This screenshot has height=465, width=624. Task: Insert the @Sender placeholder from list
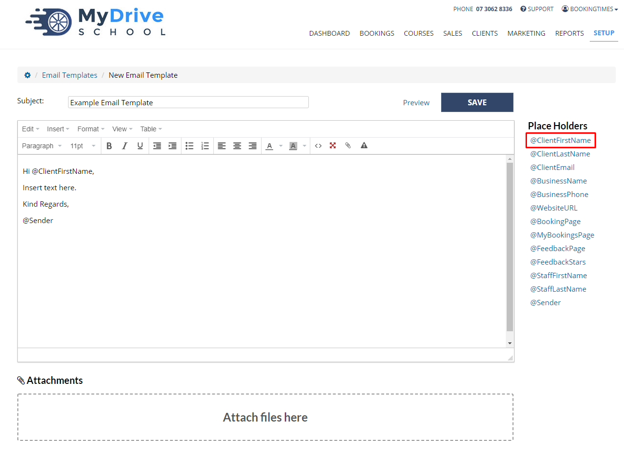pyautogui.click(x=546, y=303)
